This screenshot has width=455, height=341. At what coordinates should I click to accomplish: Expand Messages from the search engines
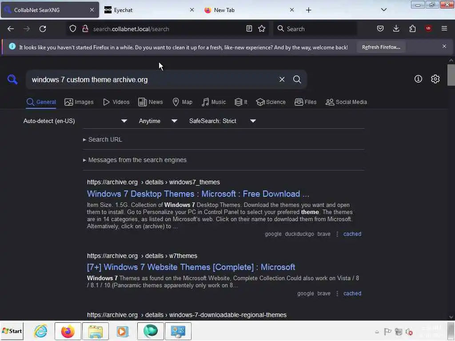pyautogui.click(x=135, y=160)
